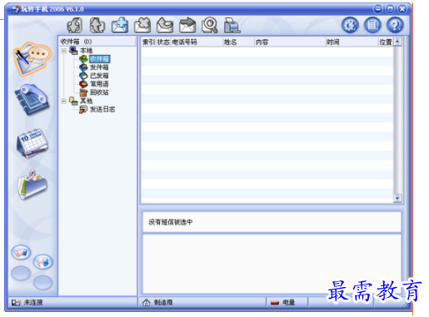429x317 pixels.
Task: Select 回收站 recycle bin in the tree
Action: pos(99,92)
